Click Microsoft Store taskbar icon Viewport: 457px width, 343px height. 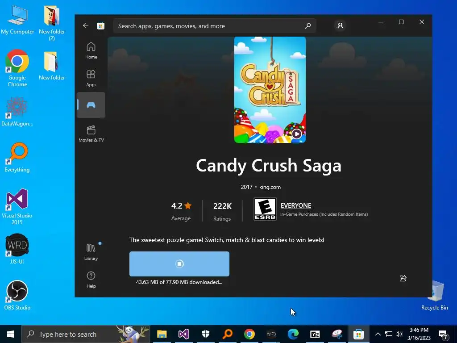(x=358, y=334)
